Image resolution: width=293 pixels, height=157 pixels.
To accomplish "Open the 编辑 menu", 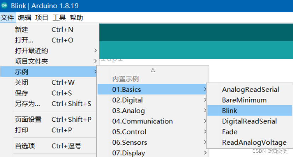I will (x=25, y=18).
